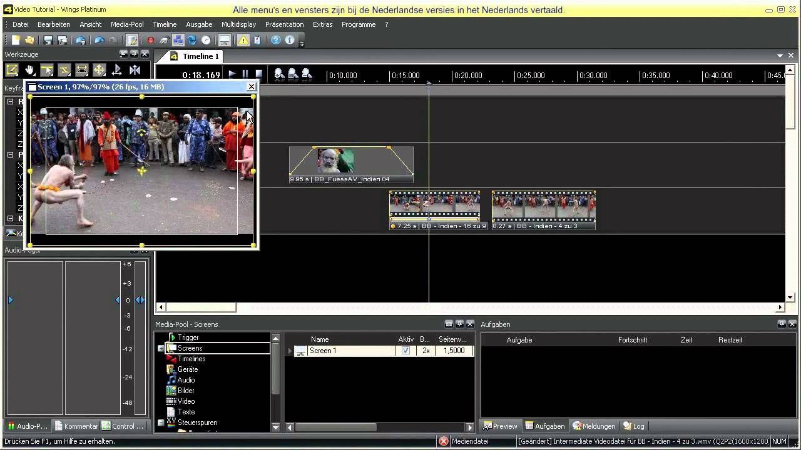Pause timeline playback
Screen dimensions: 801x450
[x=245, y=74]
